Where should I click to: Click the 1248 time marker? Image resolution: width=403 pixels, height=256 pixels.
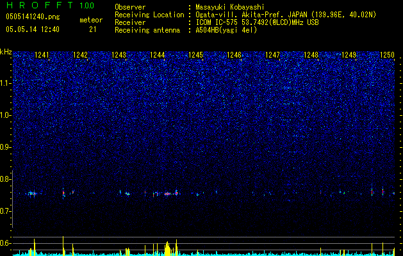coord(311,55)
